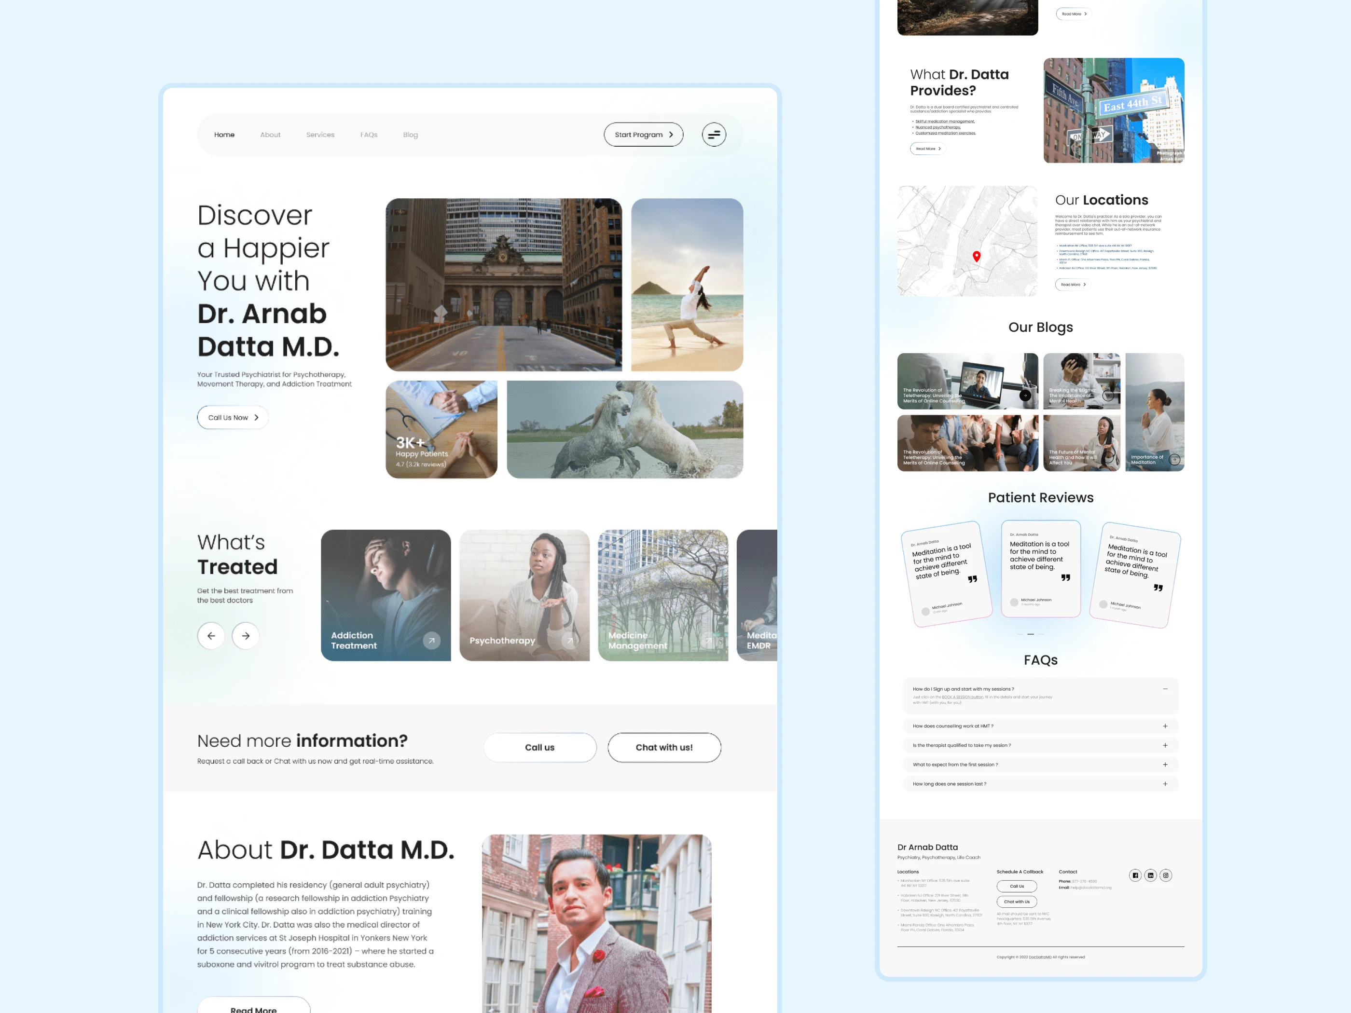Click the next arrow in What's Treated
The width and height of the screenshot is (1351, 1013).
246,636
